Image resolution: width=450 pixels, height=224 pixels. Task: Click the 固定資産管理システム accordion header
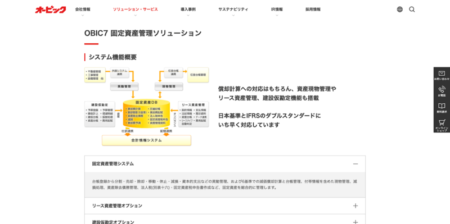224,164
